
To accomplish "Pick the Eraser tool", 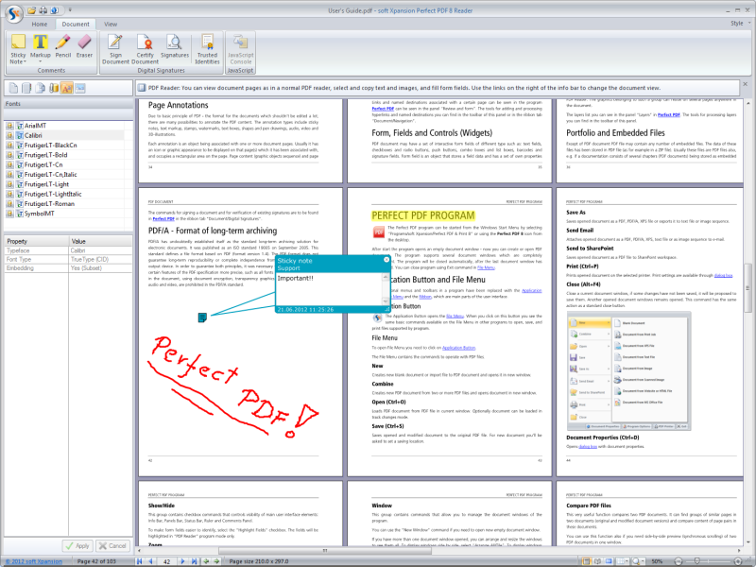I will click(x=84, y=46).
